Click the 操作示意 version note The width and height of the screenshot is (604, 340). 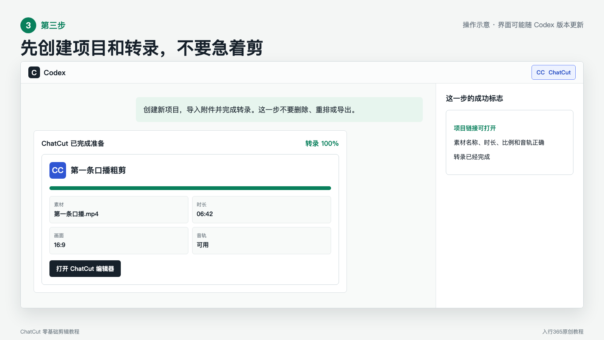pyautogui.click(x=523, y=25)
